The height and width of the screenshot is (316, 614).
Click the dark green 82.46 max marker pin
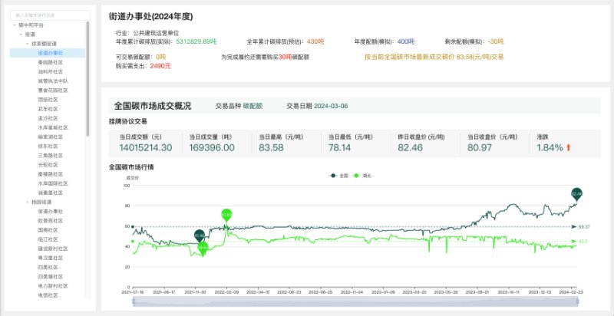point(578,194)
